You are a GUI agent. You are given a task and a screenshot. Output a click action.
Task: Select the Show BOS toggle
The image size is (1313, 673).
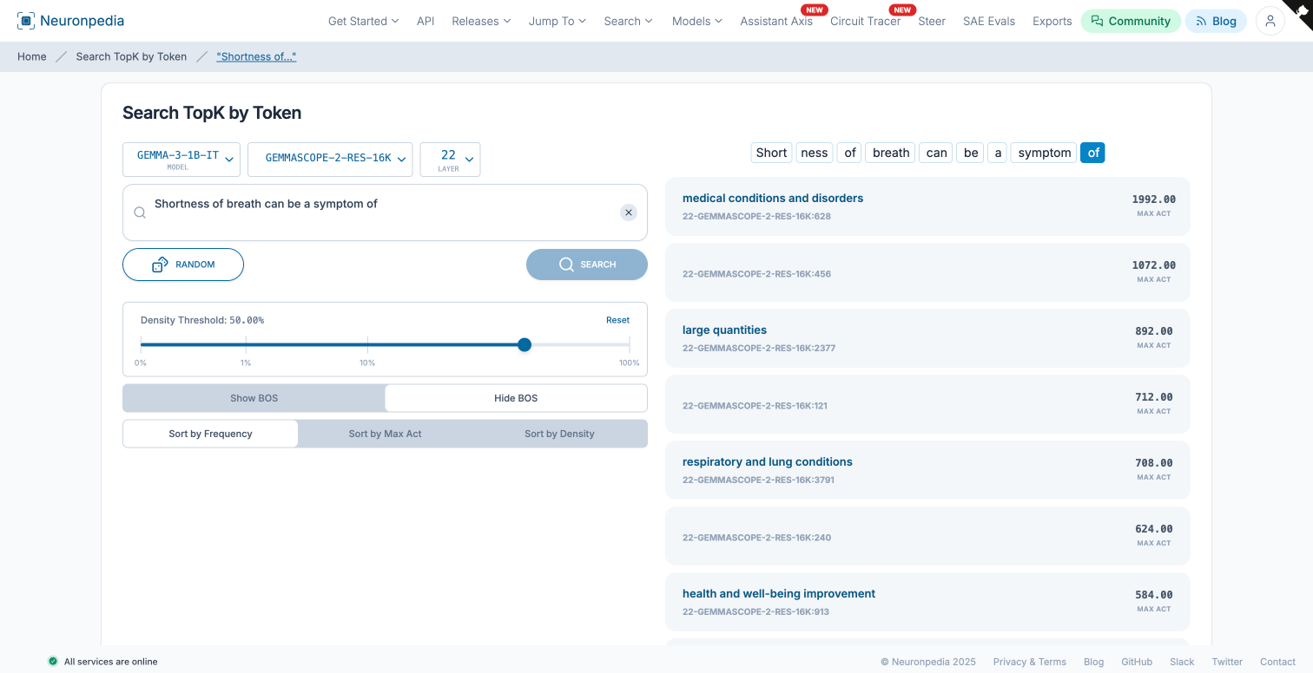click(254, 398)
